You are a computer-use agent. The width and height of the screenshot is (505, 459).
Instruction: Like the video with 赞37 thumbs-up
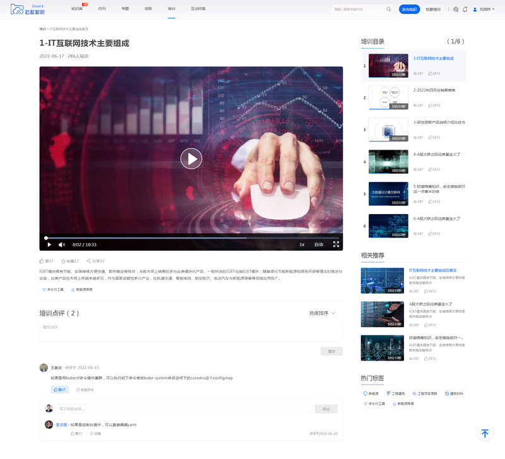[46, 261]
